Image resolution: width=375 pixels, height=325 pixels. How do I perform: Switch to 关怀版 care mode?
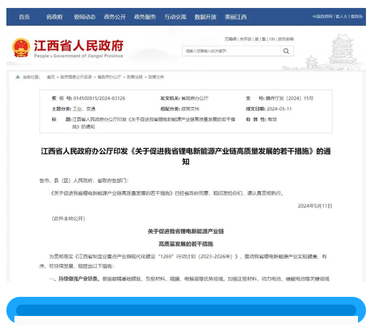245,39
